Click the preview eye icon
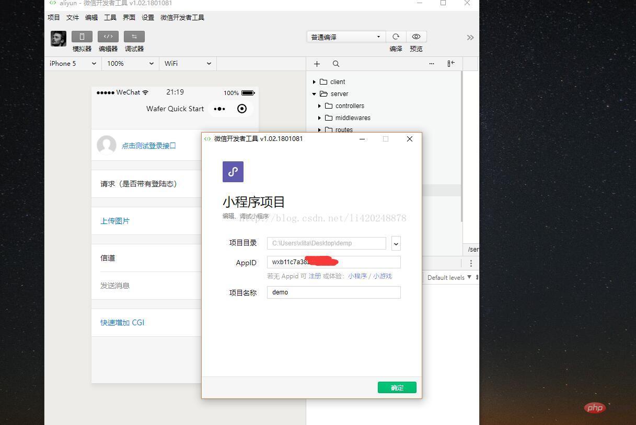 [416, 37]
